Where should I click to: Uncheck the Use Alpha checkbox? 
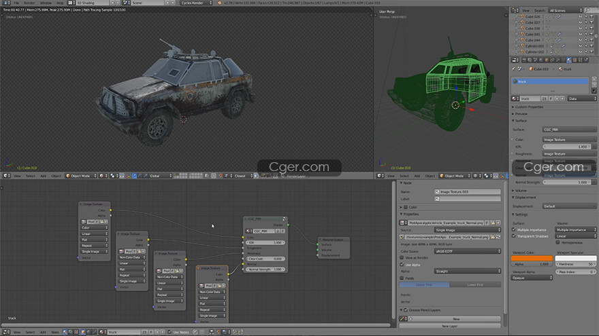tap(402, 264)
